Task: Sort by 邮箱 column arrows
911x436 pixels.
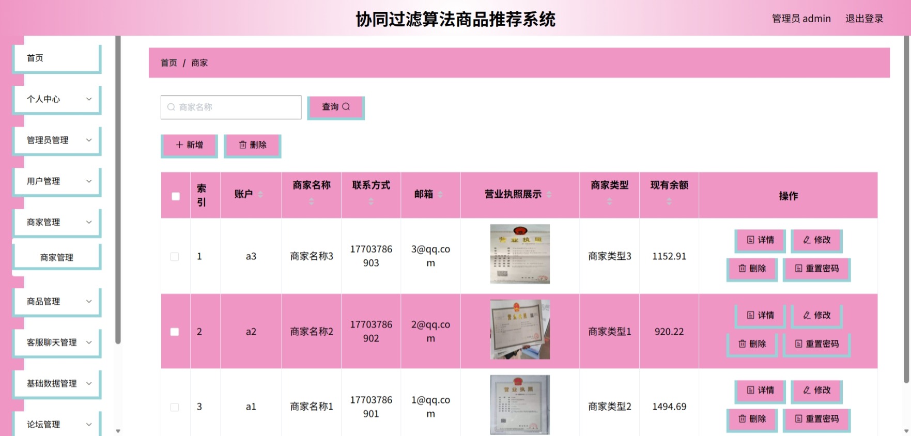Action: (x=440, y=194)
